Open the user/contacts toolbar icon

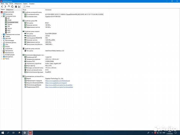pyautogui.click(x=16, y=6)
